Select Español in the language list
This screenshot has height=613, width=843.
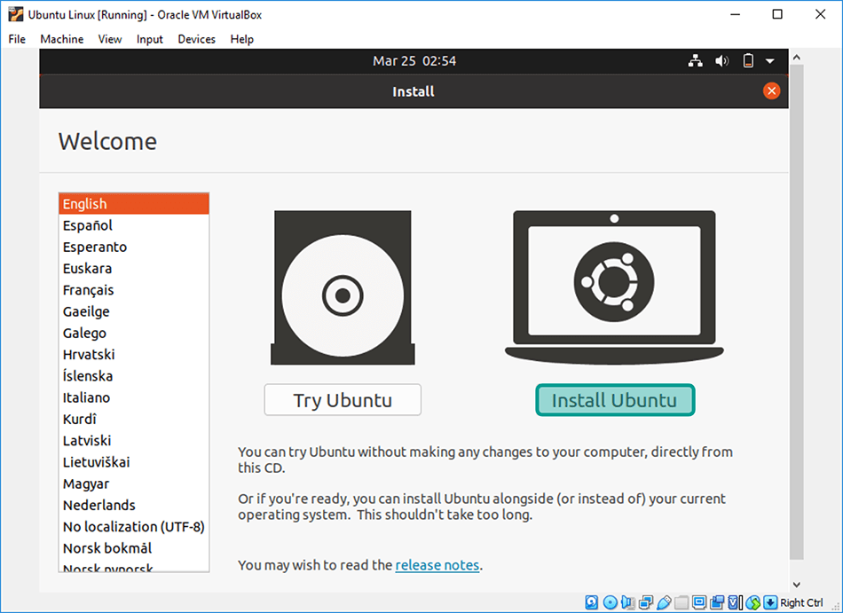134,225
